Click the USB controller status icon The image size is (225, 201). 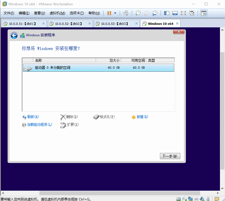pyautogui.click(x=208, y=199)
